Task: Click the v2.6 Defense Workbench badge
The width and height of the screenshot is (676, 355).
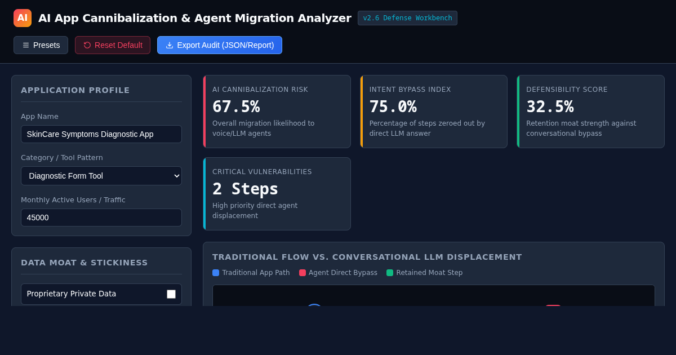Action: point(407,18)
